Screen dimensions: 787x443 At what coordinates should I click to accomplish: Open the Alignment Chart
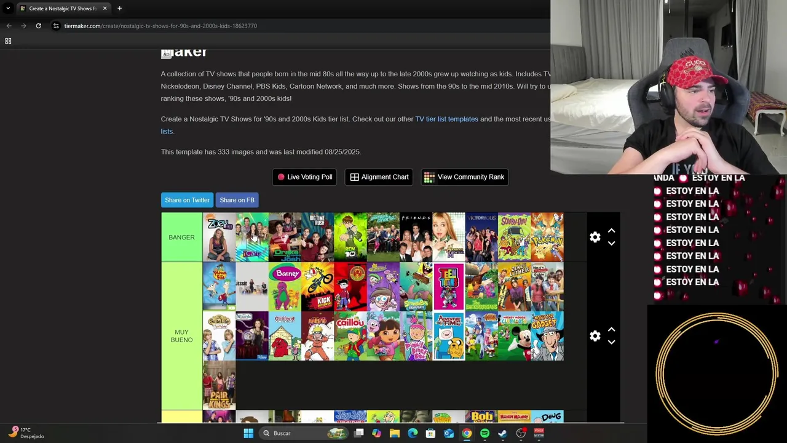379,177
